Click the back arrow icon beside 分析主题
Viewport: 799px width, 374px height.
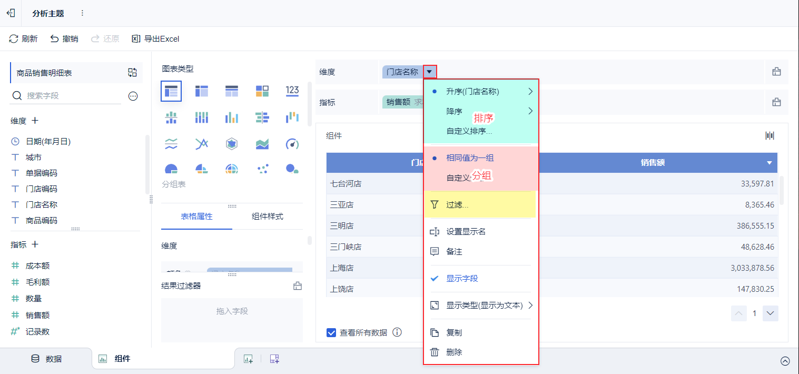(11, 13)
